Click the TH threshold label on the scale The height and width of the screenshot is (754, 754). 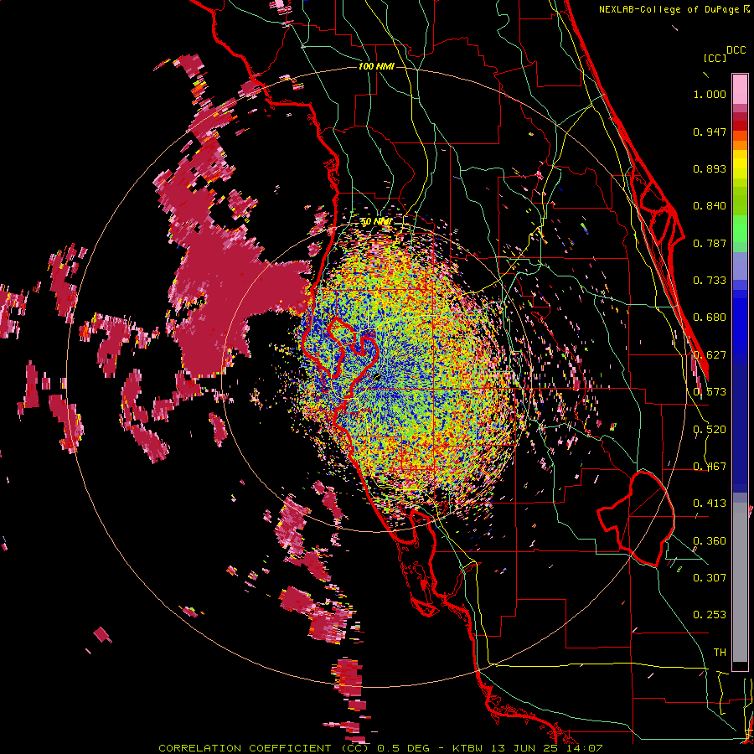[x=720, y=653]
